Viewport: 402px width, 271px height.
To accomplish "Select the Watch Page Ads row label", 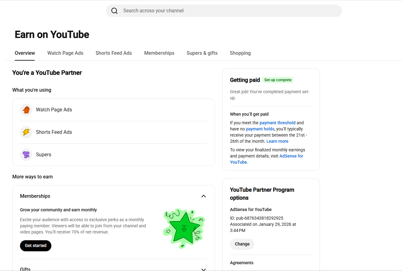I will point(54,110).
